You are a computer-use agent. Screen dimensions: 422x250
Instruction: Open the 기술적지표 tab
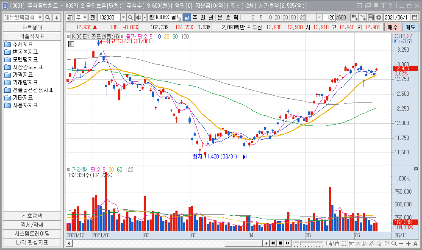pyautogui.click(x=32, y=36)
